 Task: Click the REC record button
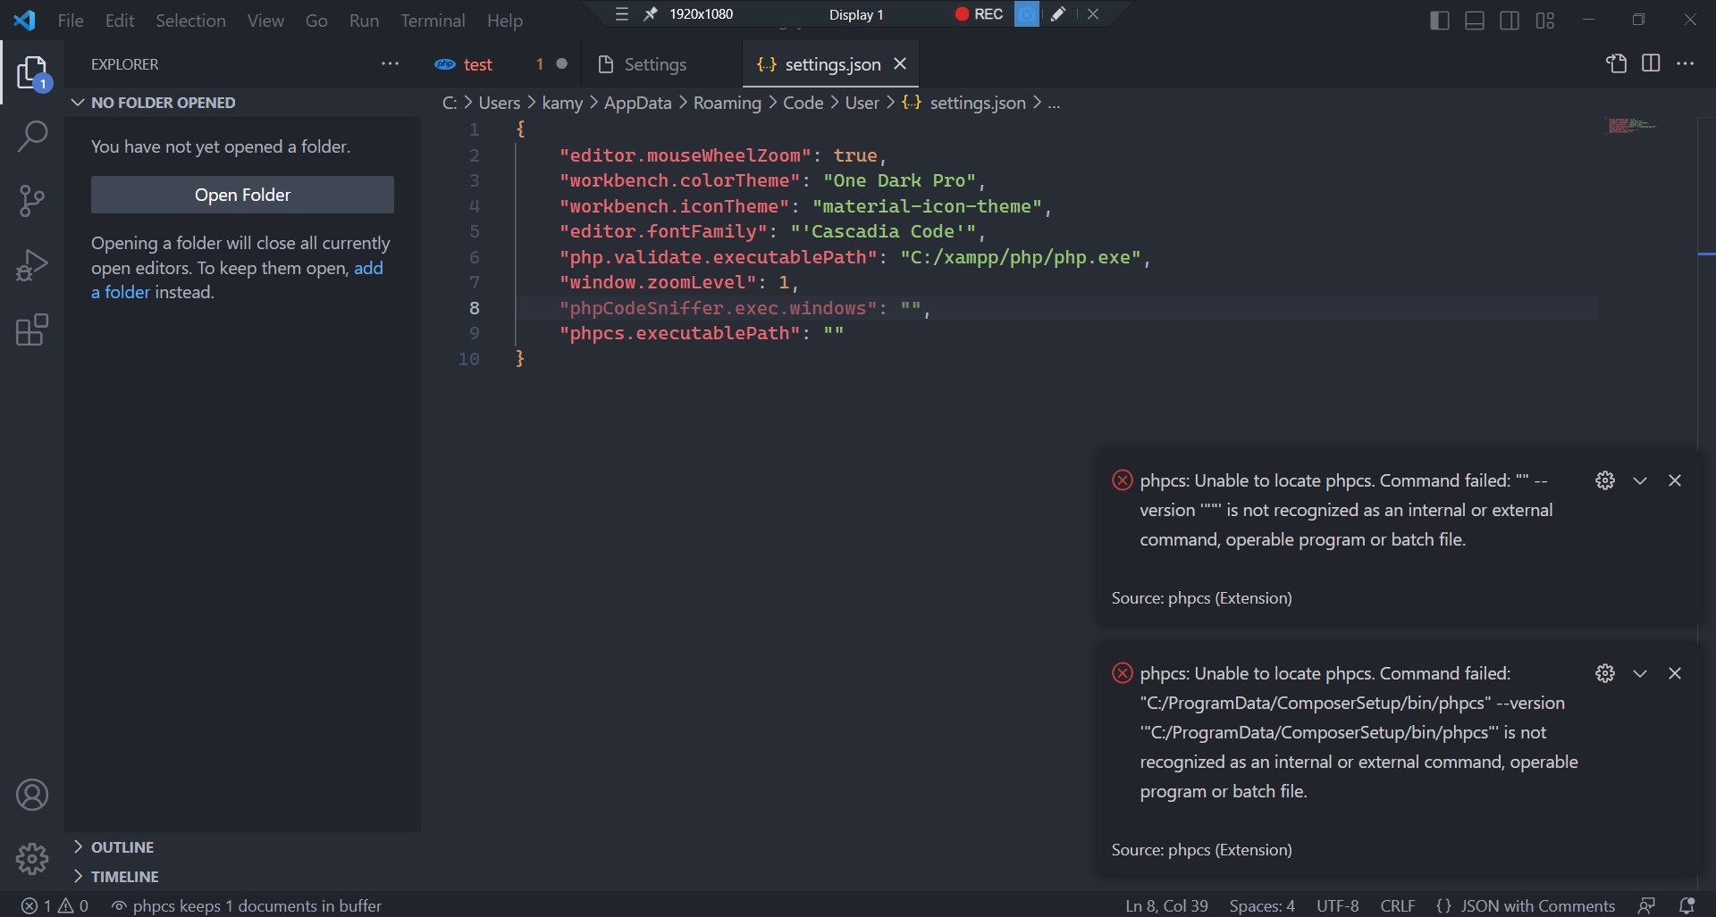979,14
